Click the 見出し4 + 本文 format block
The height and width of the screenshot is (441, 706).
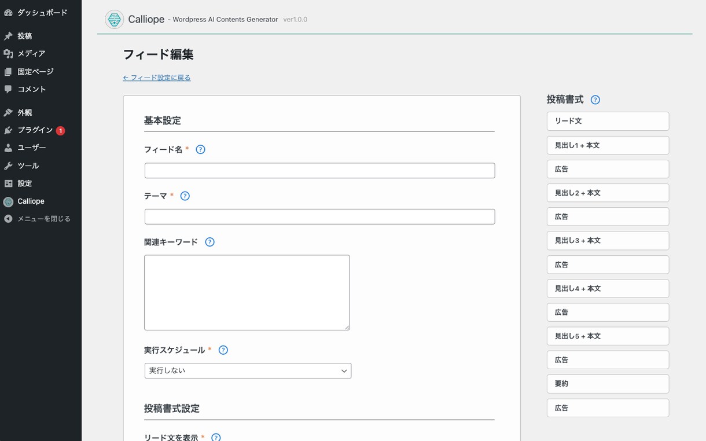tap(608, 288)
